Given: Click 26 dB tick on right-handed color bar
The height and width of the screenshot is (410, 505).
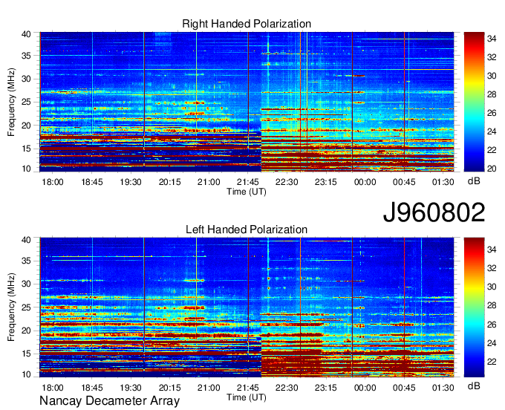Looking at the screenshot, I should tap(492, 113).
